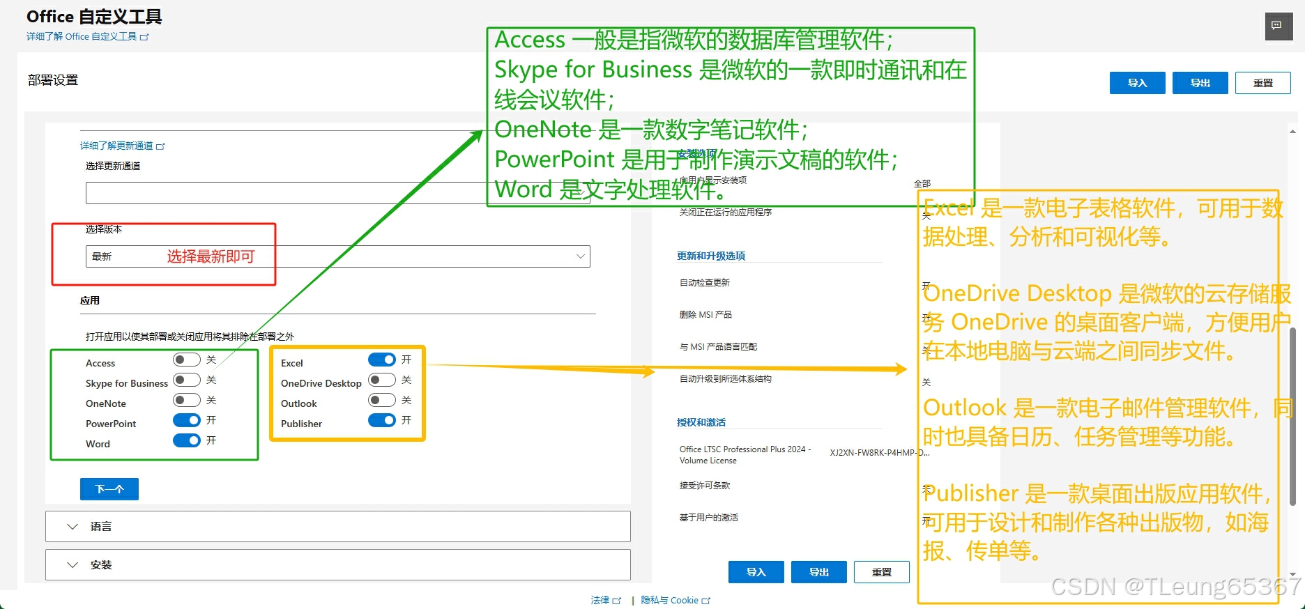
Task: Open the 隐私与 Cookie footer link
Action: [676, 600]
